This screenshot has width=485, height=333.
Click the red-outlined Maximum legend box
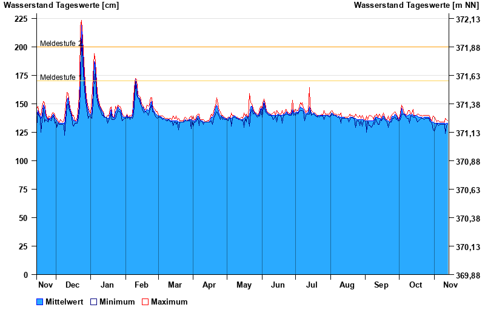(145, 302)
